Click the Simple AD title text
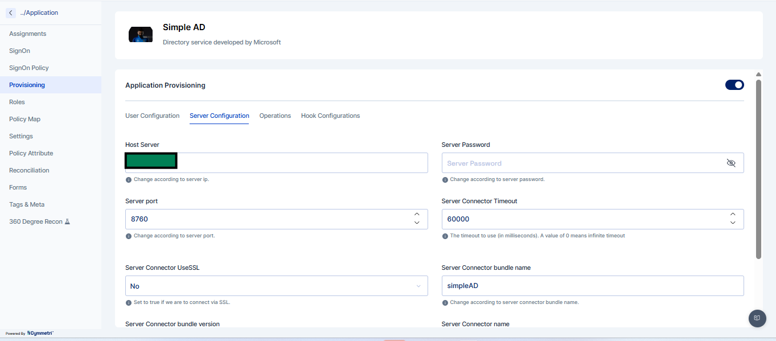 pos(184,27)
